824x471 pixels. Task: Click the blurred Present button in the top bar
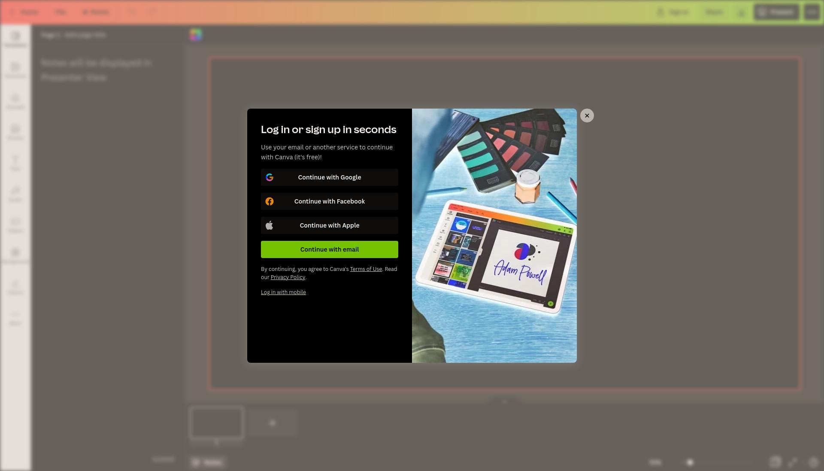tap(776, 12)
